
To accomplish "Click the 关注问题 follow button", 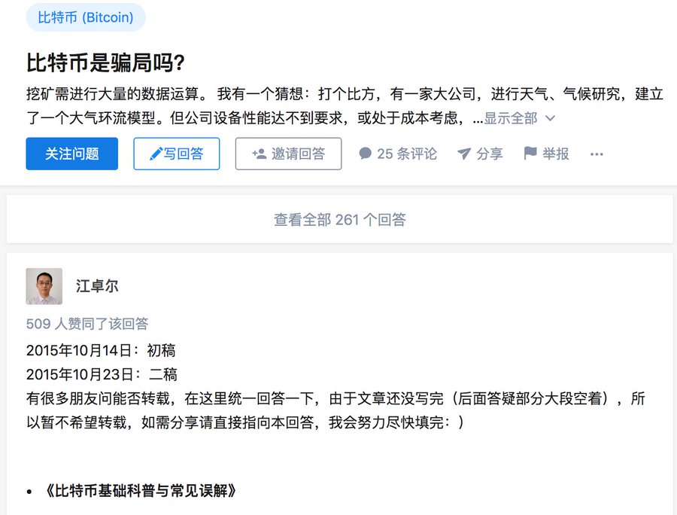I will point(71,154).
